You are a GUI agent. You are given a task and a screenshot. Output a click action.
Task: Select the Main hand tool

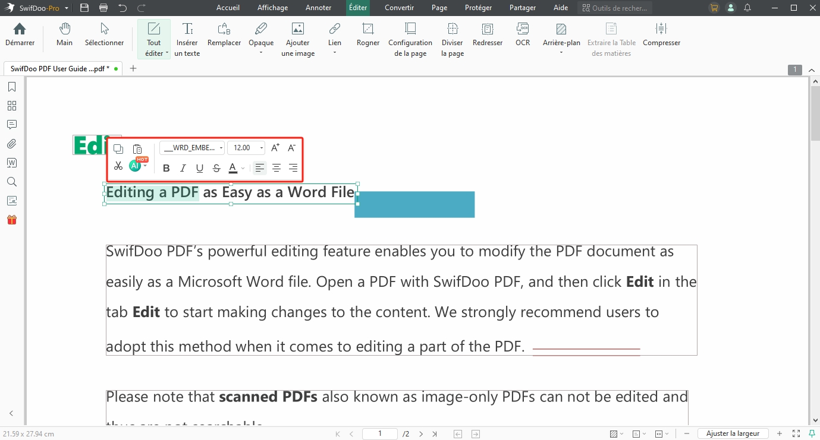click(x=65, y=35)
